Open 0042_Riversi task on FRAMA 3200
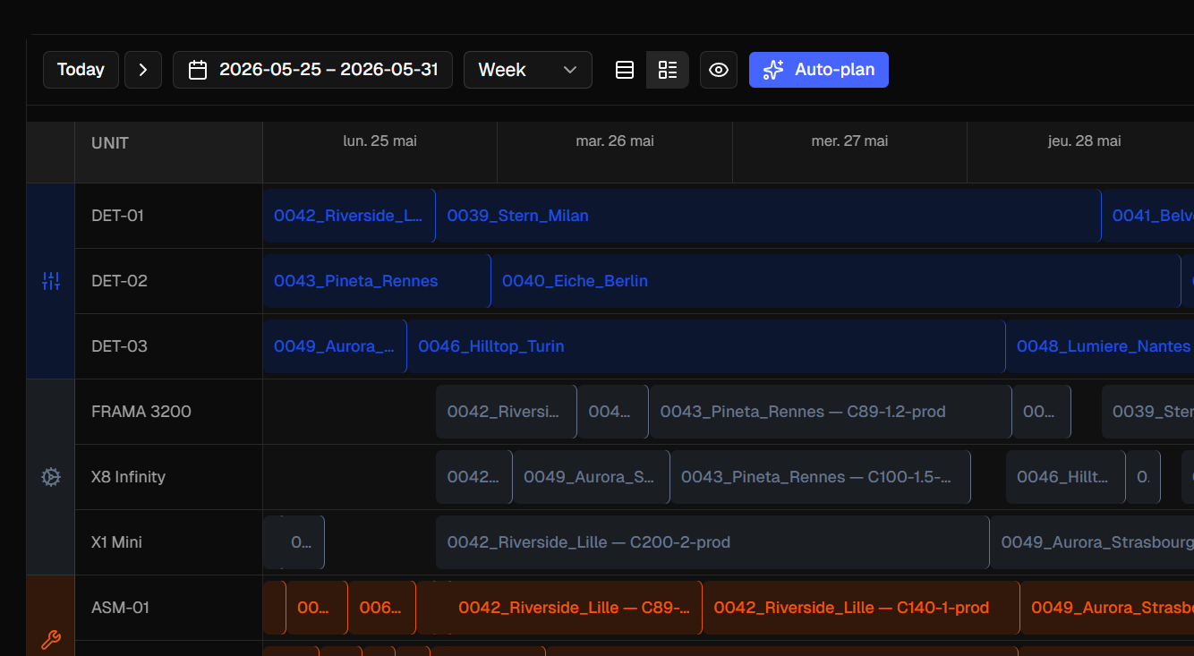Image resolution: width=1194 pixels, height=656 pixels. click(506, 412)
